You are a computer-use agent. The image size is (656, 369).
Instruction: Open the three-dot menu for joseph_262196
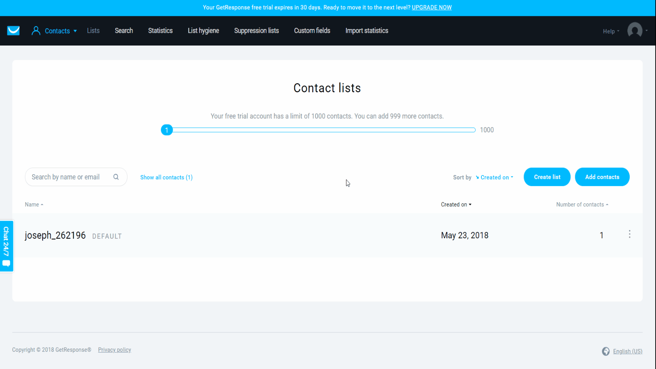click(x=629, y=234)
